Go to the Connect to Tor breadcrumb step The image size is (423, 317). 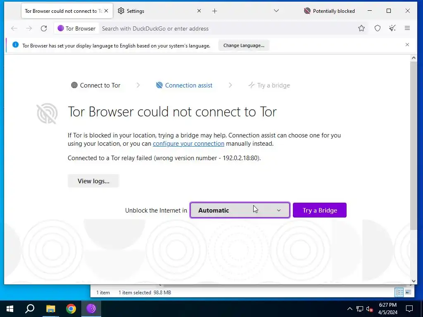tap(96, 85)
